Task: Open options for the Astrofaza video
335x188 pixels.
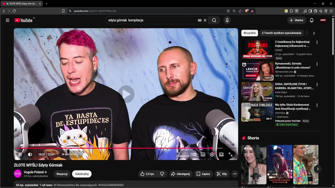Action: point(317,105)
